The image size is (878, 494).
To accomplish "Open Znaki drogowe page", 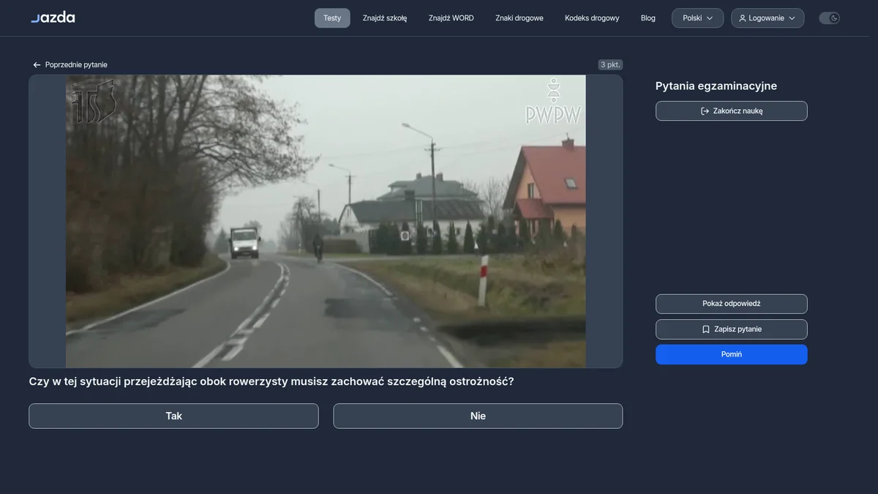I will pos(519,18).
